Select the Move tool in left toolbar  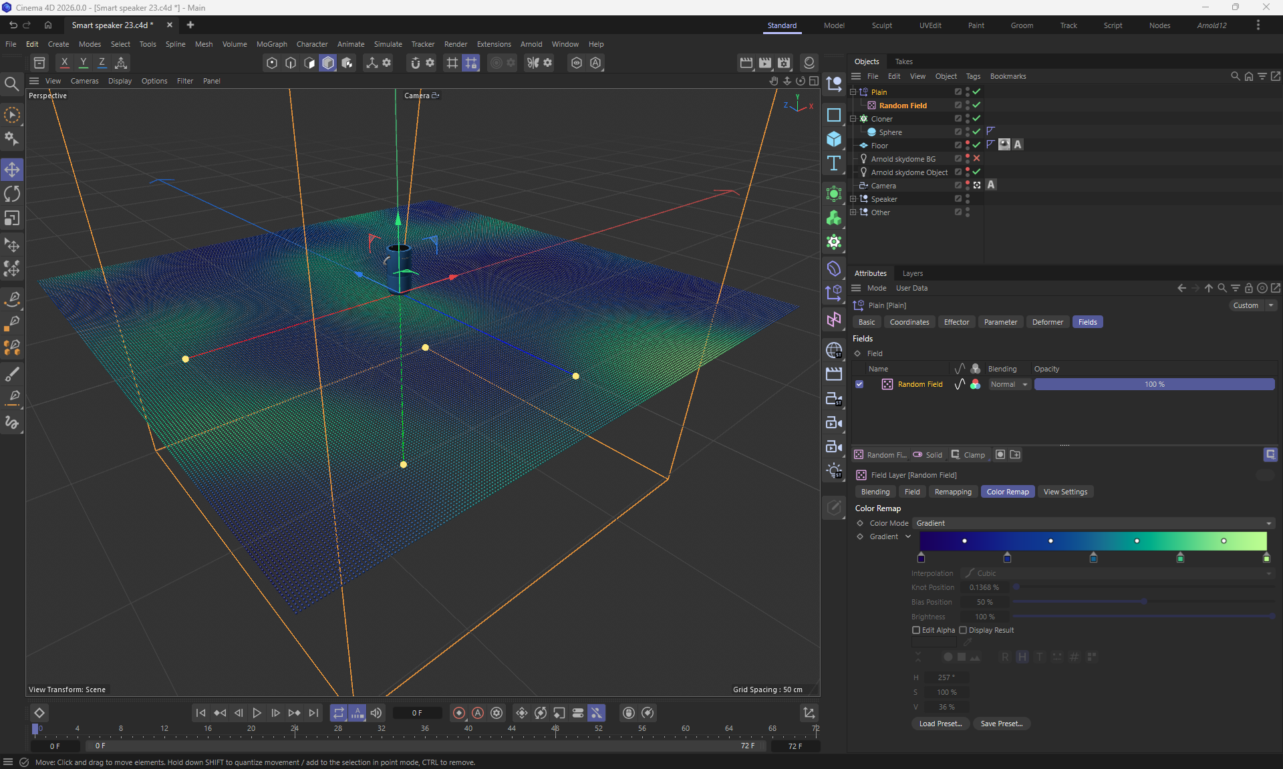click(12, 170)
